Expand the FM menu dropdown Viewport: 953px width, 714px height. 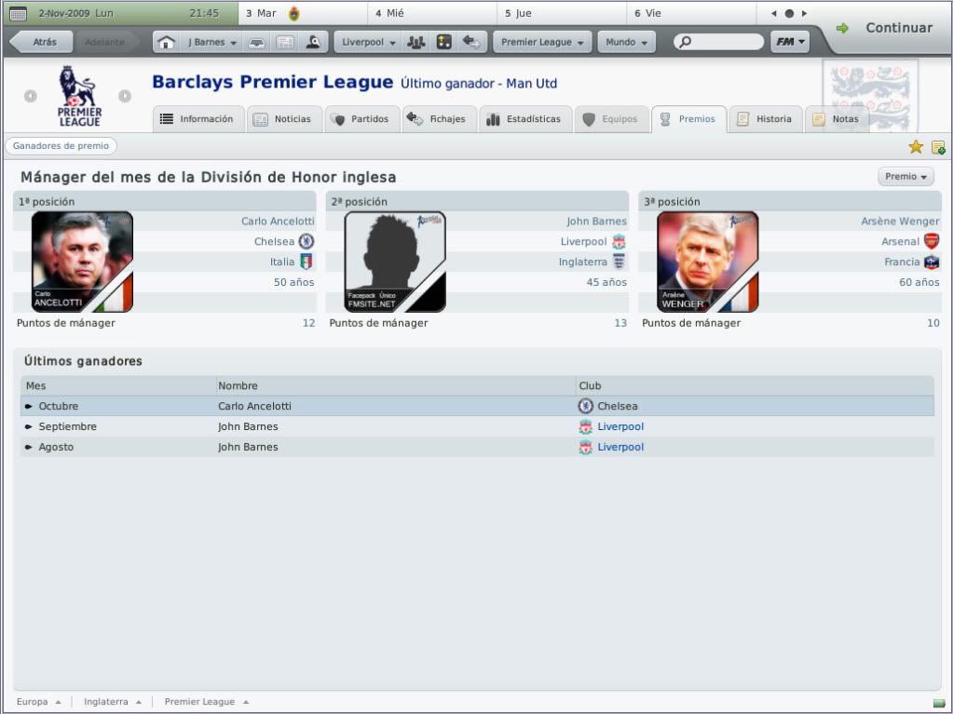click(790, 42)
